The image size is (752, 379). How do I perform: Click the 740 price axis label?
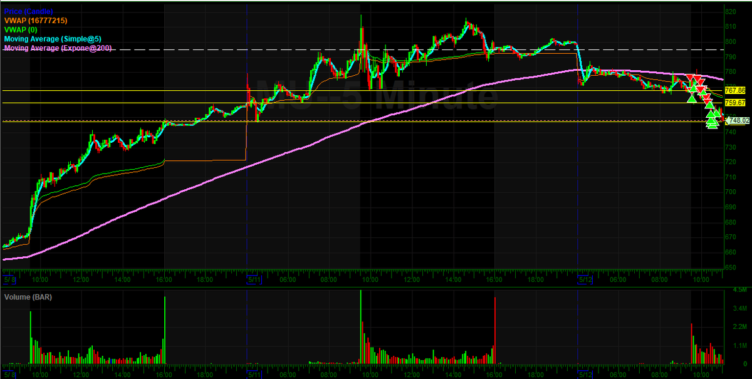pos(730,132)
